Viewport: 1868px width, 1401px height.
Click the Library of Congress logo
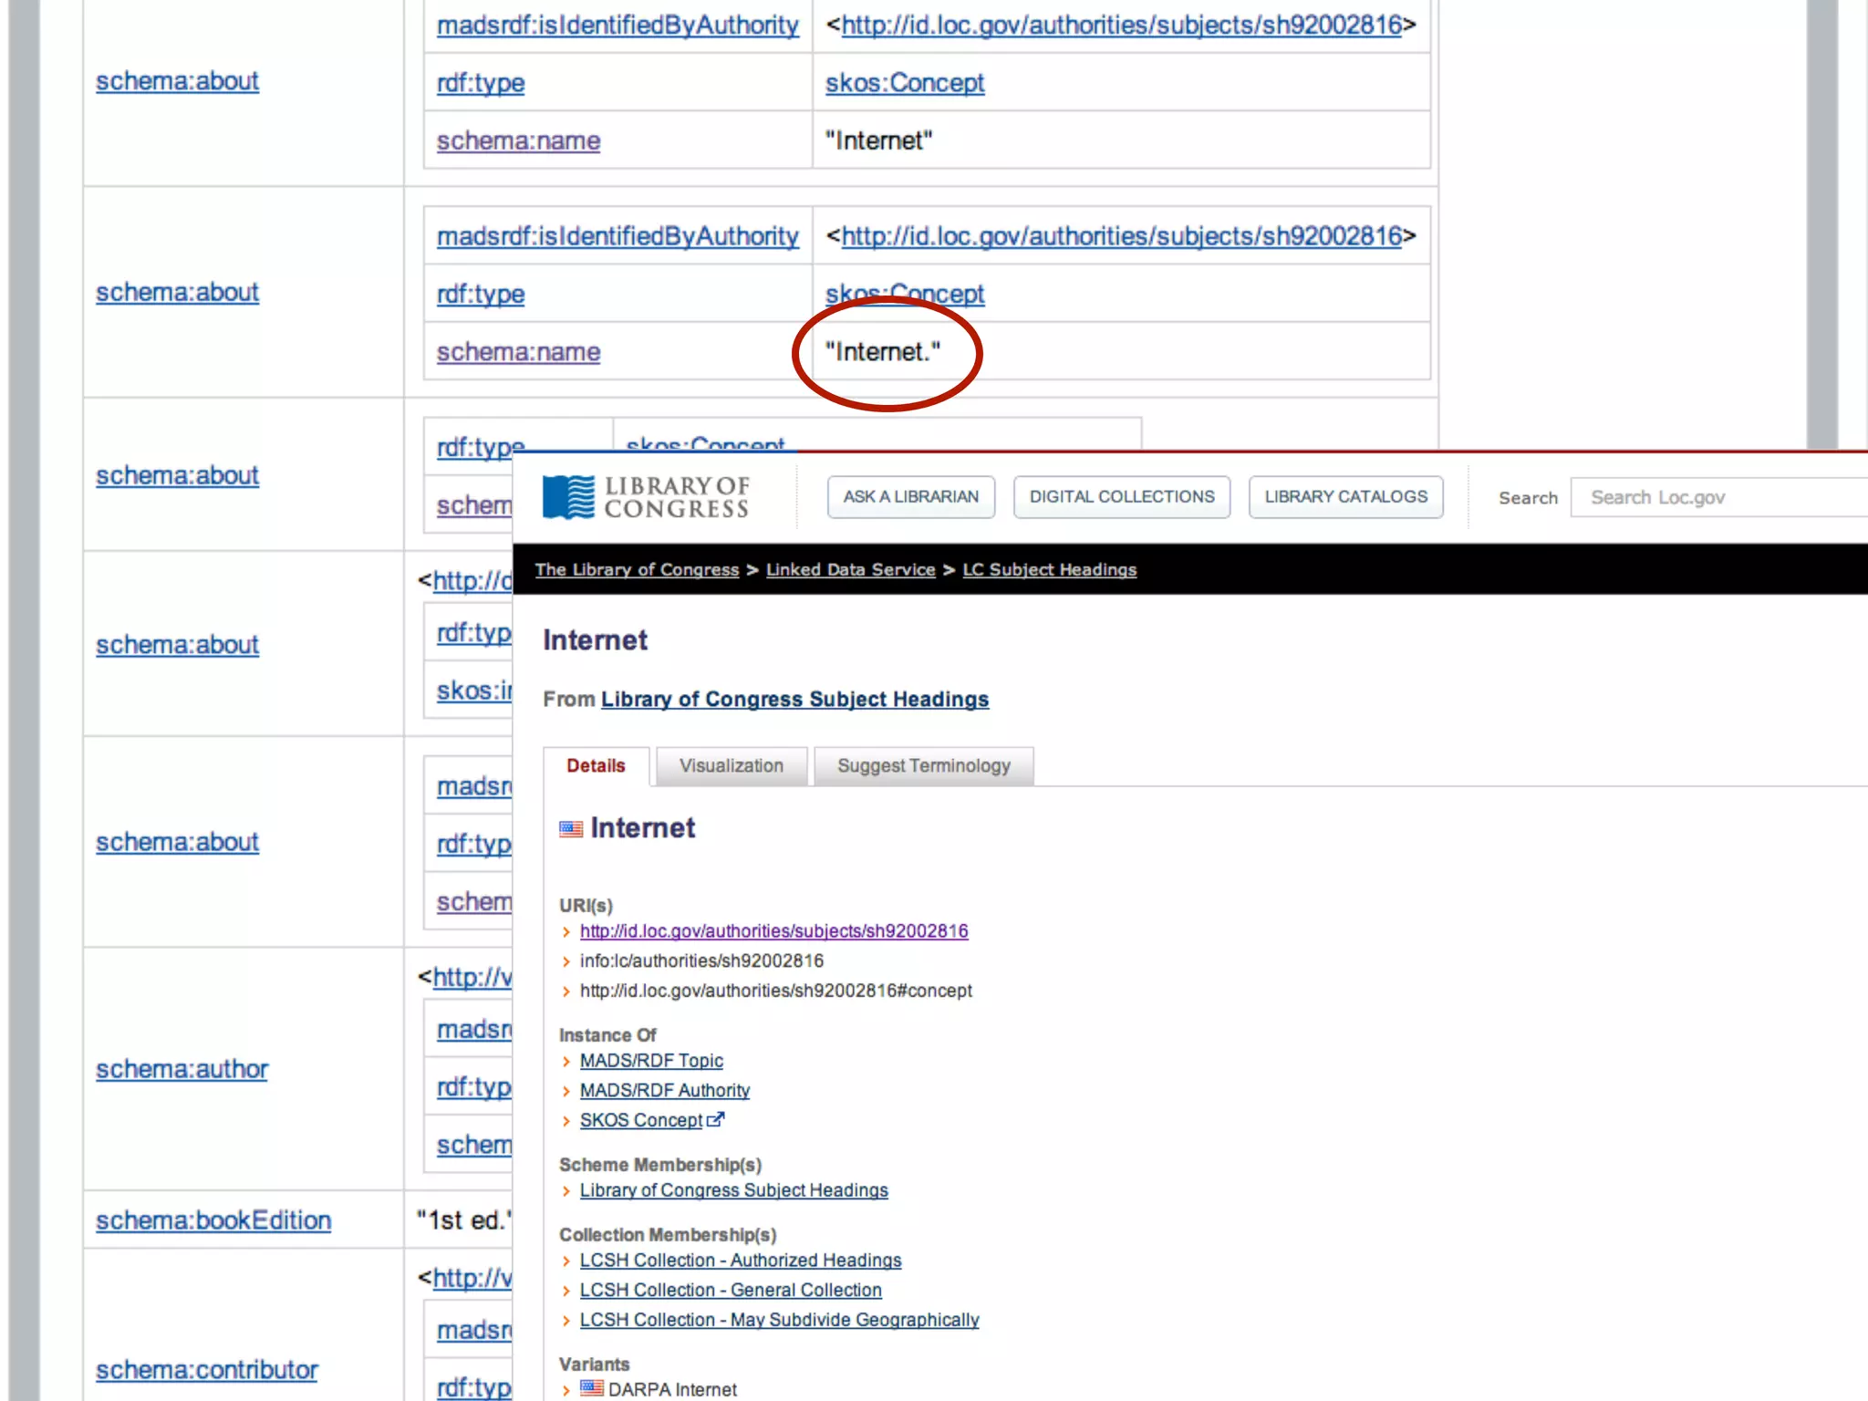(645, 497)
